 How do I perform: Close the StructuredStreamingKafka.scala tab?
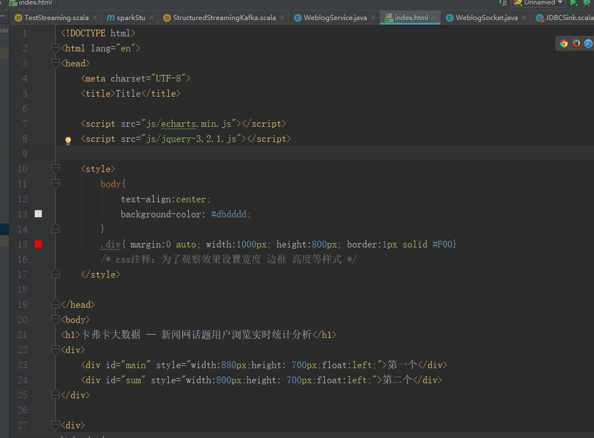coord(282,17)
